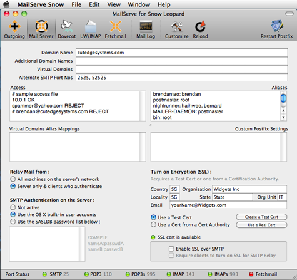Enable SSL over SMTP checkbox
The image size is (297, 280).
171,249
